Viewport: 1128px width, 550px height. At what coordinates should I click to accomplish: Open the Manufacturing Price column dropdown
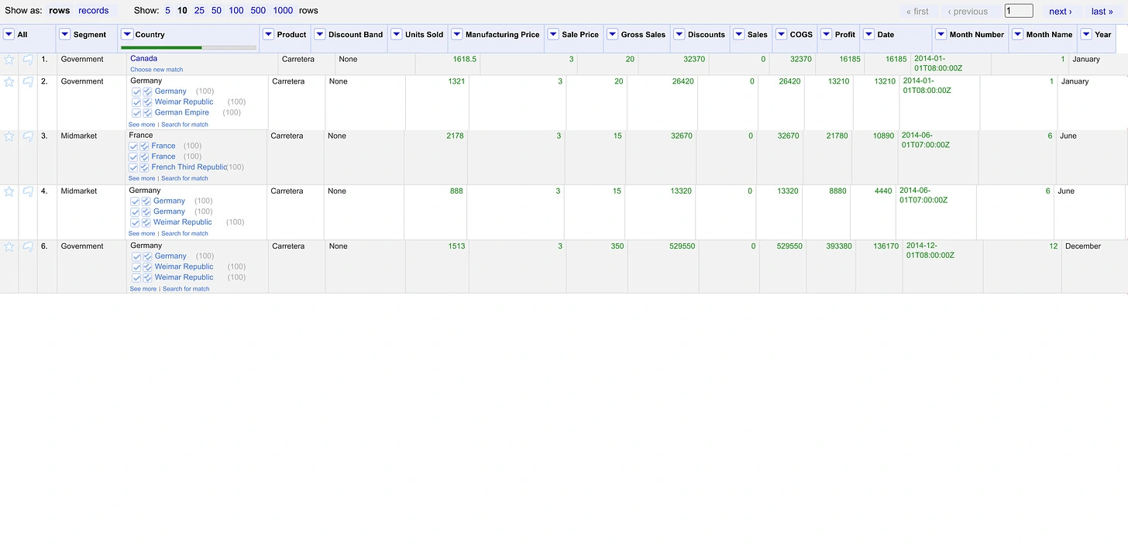(457, 34)
